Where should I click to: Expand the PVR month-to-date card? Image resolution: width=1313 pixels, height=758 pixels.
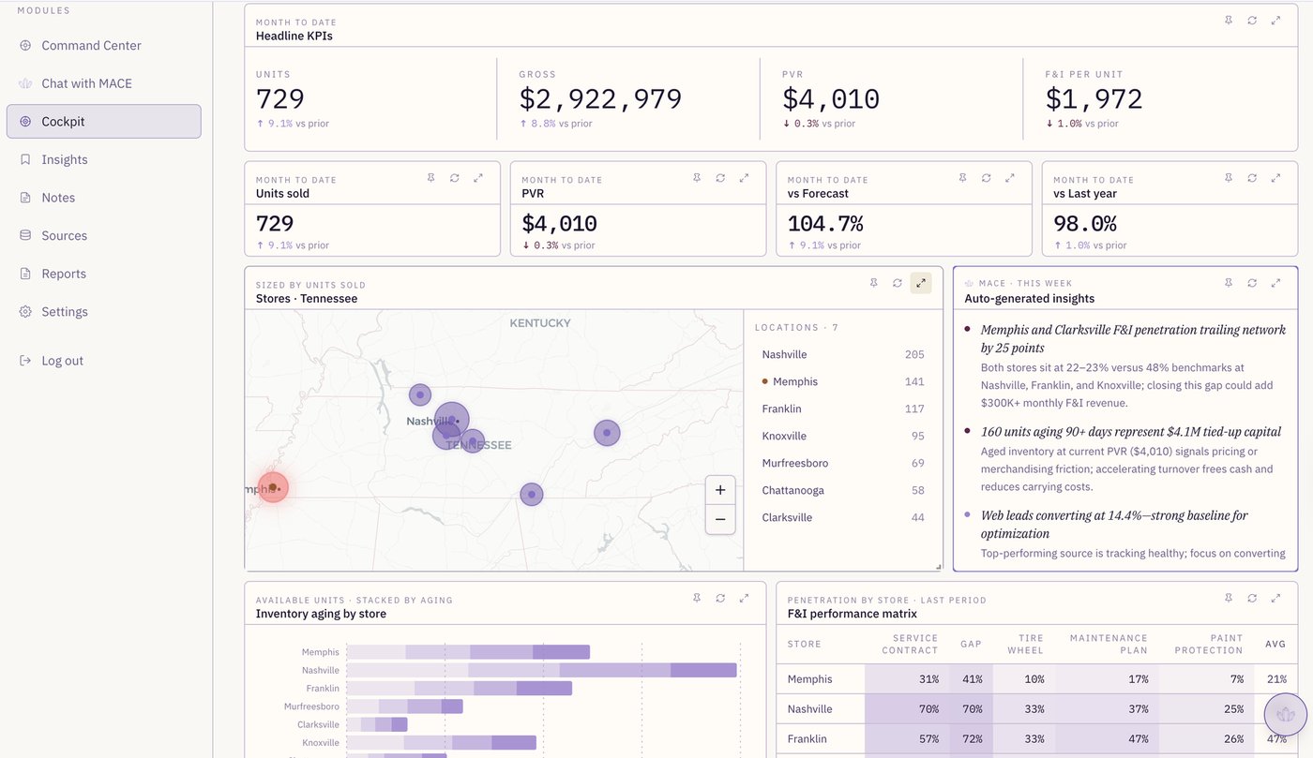point(744,178)
